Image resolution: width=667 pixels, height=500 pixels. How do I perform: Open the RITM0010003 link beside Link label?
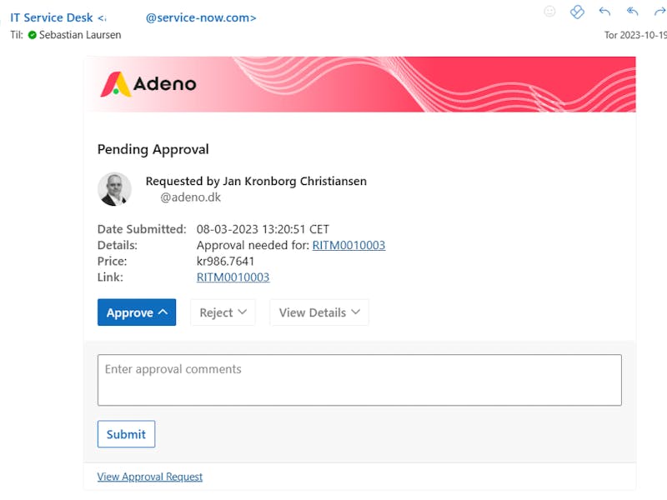pyautogui.click(x=234, y=277)
